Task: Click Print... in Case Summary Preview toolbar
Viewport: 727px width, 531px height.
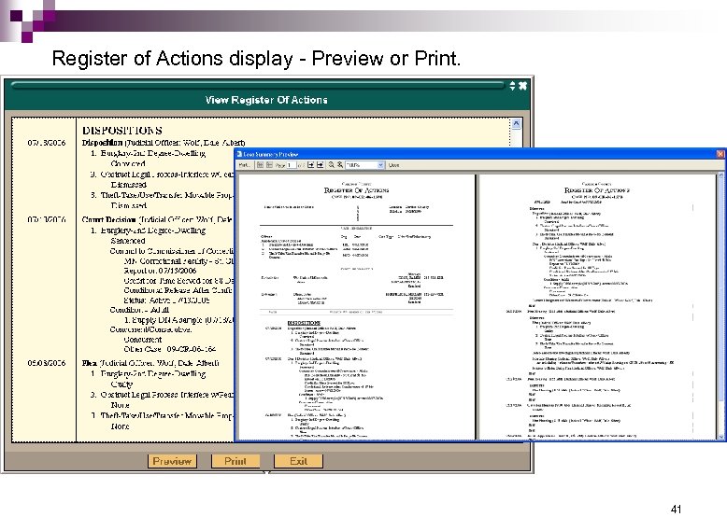Action: (244, 165)
